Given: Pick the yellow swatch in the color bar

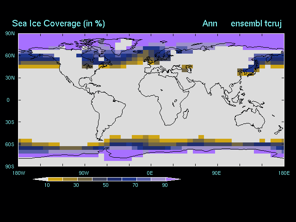Looking at the screenshot, I should click(55, 179).
